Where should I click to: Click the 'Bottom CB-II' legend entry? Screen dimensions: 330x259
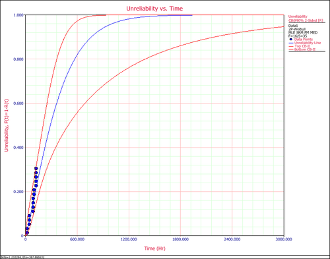point(305,49)
